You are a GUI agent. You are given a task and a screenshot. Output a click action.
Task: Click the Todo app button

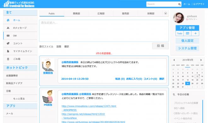pyautogui.click(x=180, y=34)
